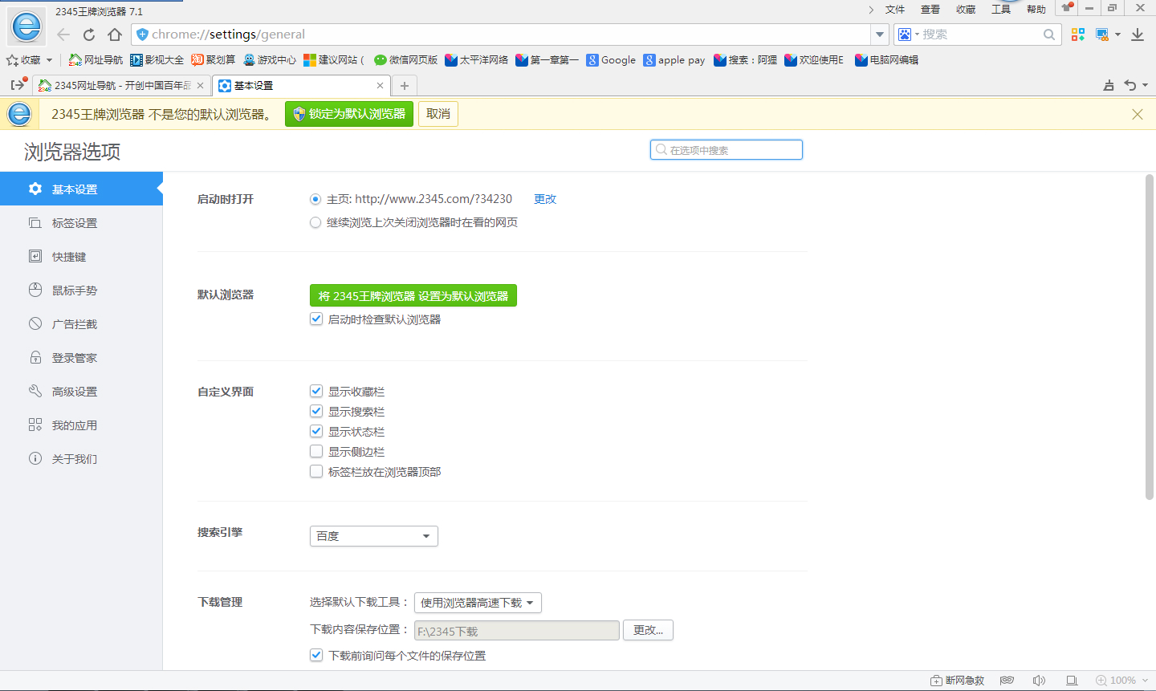This screenshot has width=1156, height=691.
Task: Select 继续浏览上次关闭浏览器时在看的网页 radio option
Action: [x=315, y=222]
